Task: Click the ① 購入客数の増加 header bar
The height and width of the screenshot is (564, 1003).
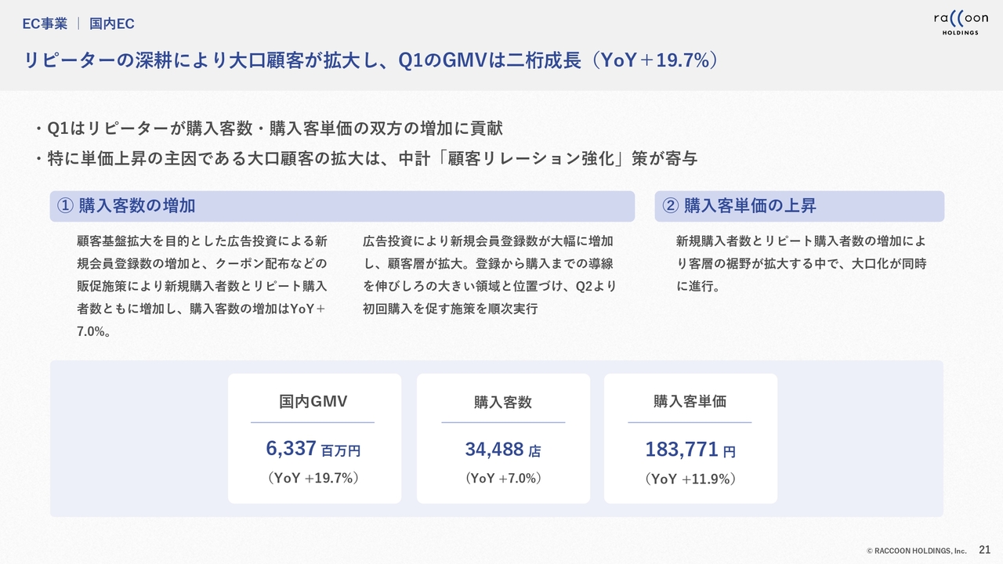Action: pos(342,206)
